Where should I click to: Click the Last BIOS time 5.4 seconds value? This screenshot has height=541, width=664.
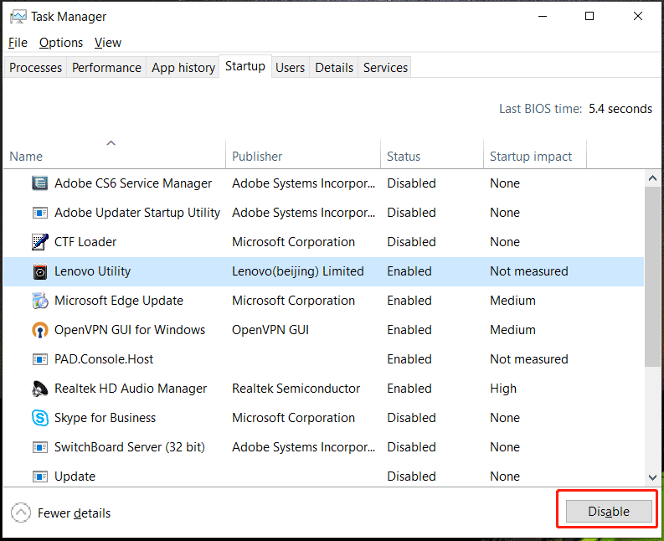(x=620, y=109)
